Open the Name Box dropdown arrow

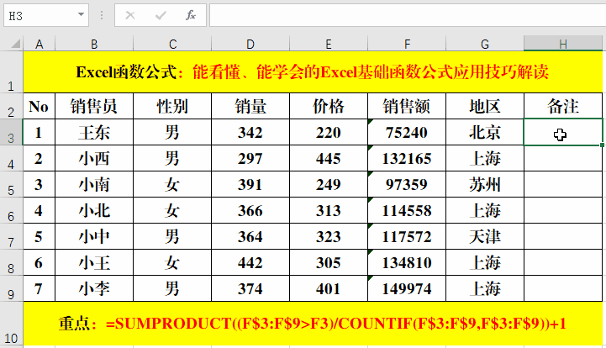point(81,14)
